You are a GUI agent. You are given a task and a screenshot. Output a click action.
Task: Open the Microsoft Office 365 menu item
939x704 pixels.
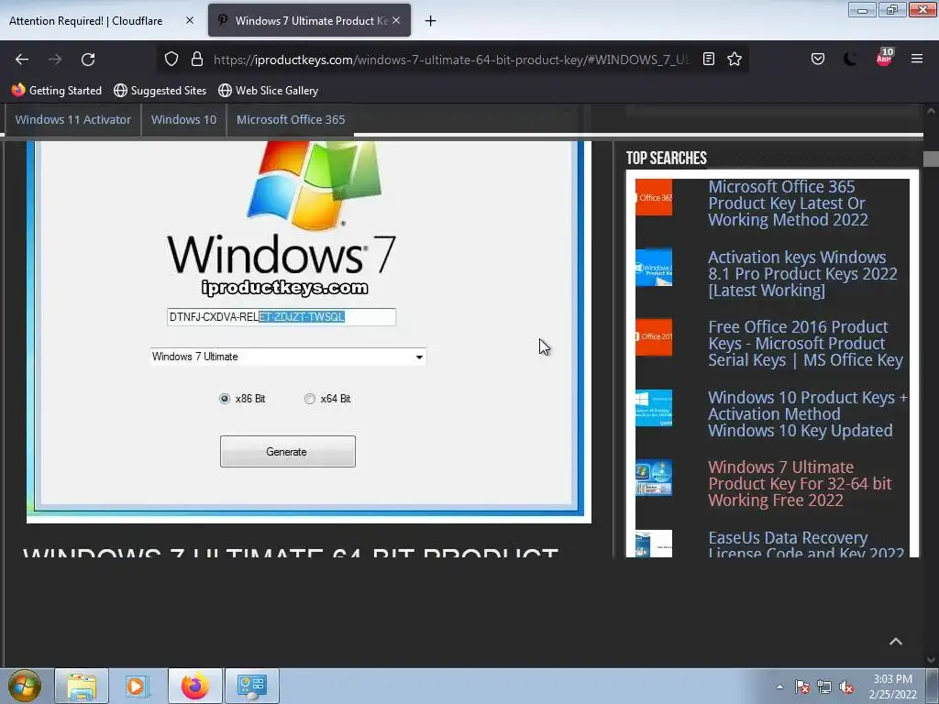tap(291, 120)
